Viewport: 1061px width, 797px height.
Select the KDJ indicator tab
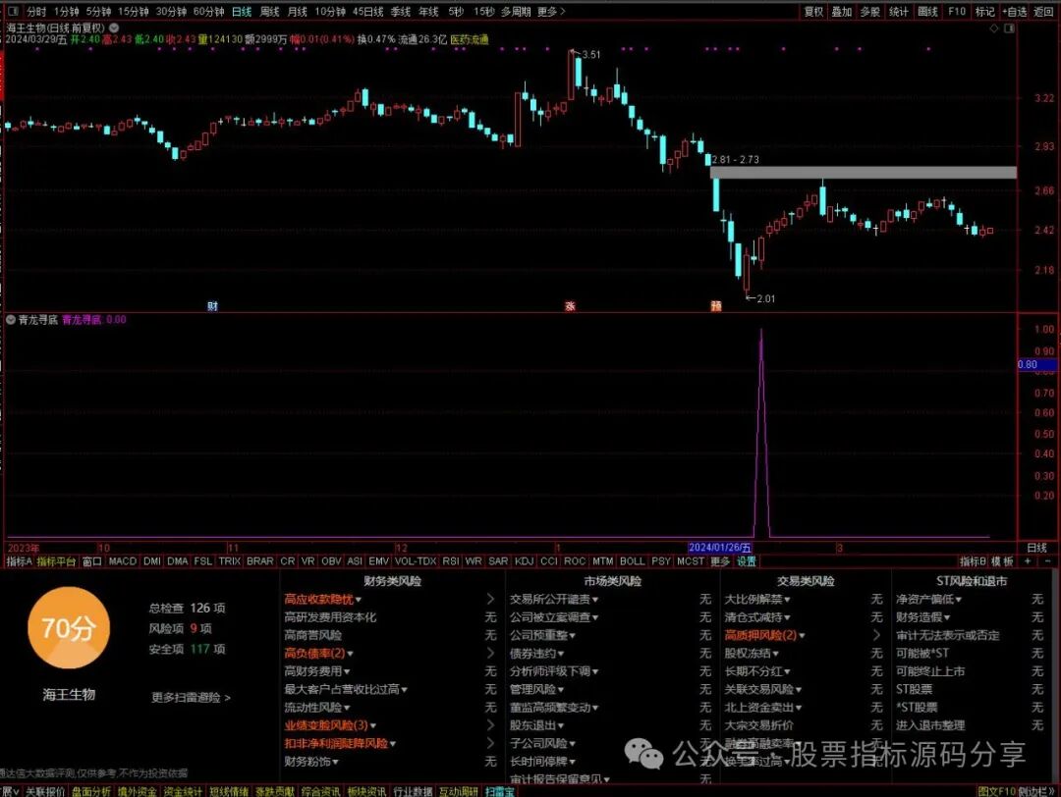(524, 561)
